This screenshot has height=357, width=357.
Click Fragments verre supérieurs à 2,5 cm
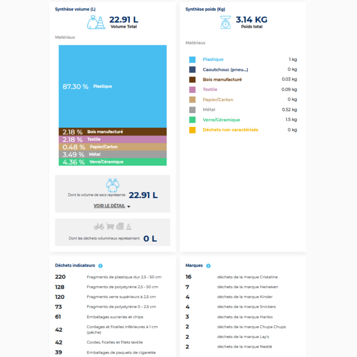coord(121,297)
